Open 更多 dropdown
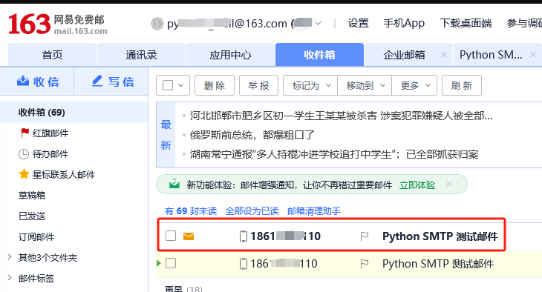The height and width of the screenshot is (292, 542). coord(414,85)
